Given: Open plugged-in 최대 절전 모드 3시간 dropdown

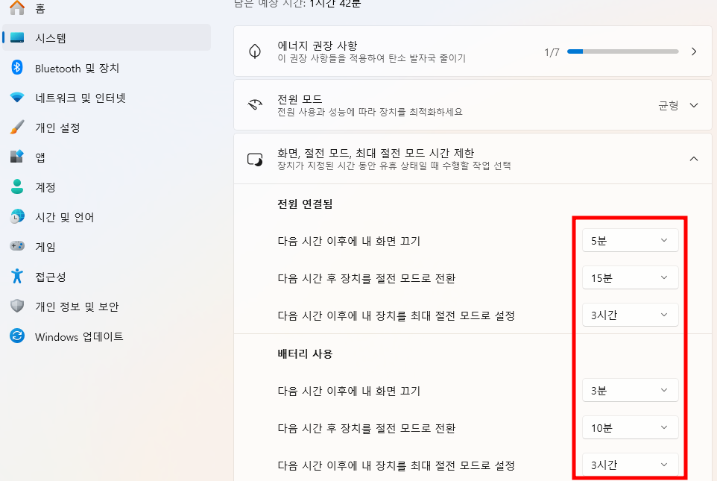Looking at the screenshot, I should (x=630, y=315).
